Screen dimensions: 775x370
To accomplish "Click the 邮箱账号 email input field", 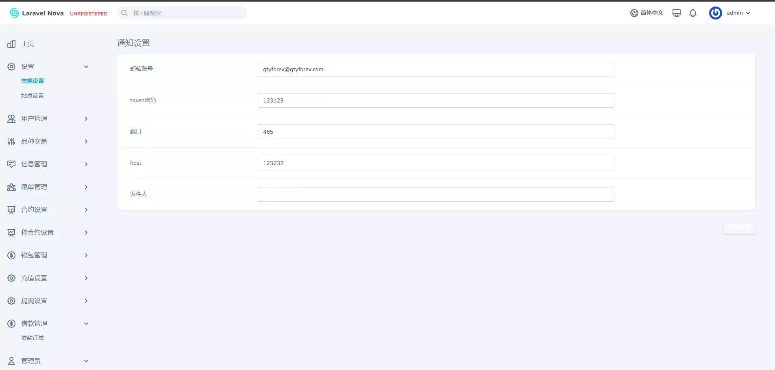I will click(435, 69).
